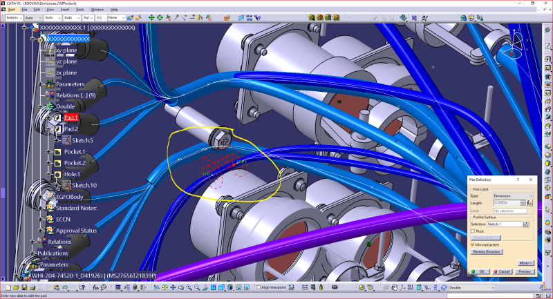Open the Edit menu
Image resolution: width=553 pixels, height=299 pixels.
coord(37,10)
